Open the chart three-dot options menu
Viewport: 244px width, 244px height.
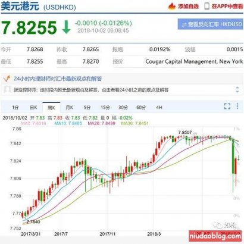pos(237,106)
